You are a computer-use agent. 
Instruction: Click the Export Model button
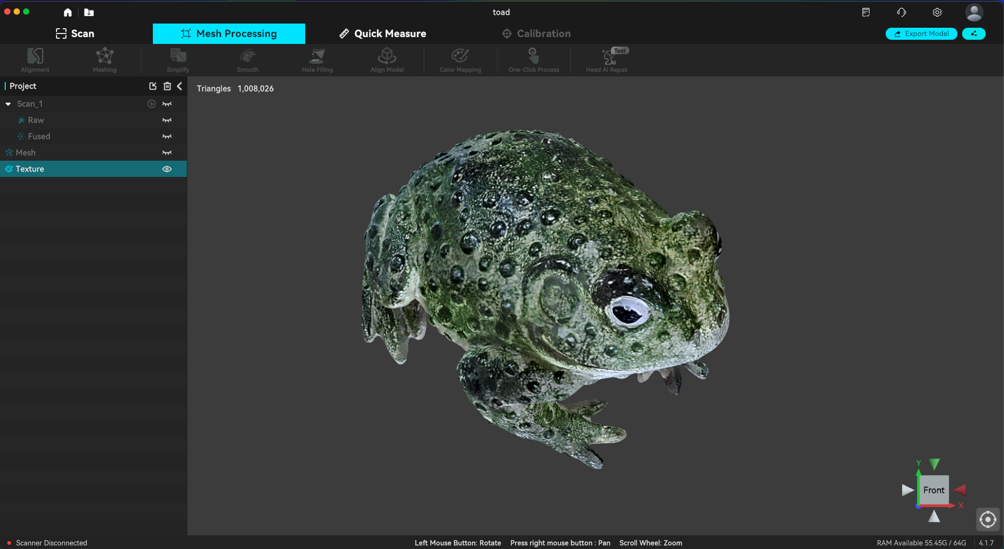[x=921, y=33]
